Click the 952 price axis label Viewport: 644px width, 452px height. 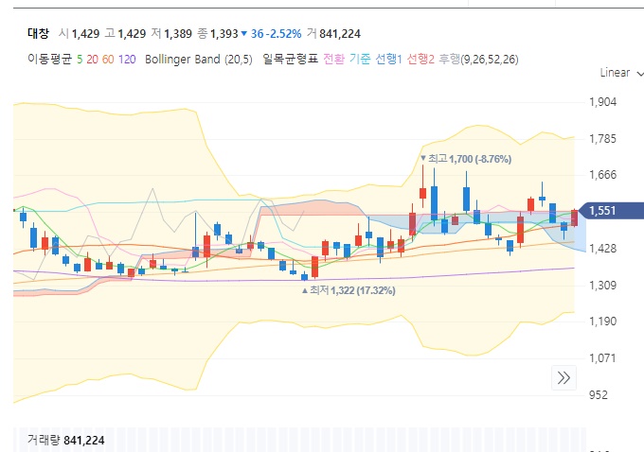click(598, 395)
